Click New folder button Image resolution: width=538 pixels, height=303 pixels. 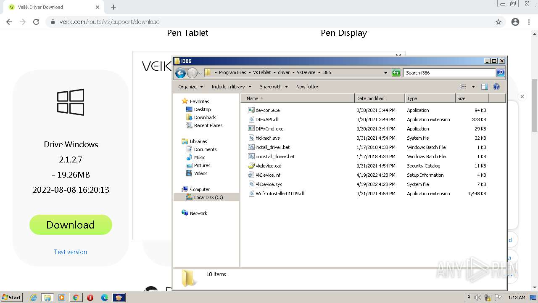(307, 87)
